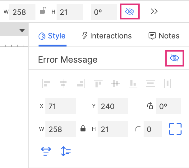Toggle visibility eye beside Error Message

174,58
